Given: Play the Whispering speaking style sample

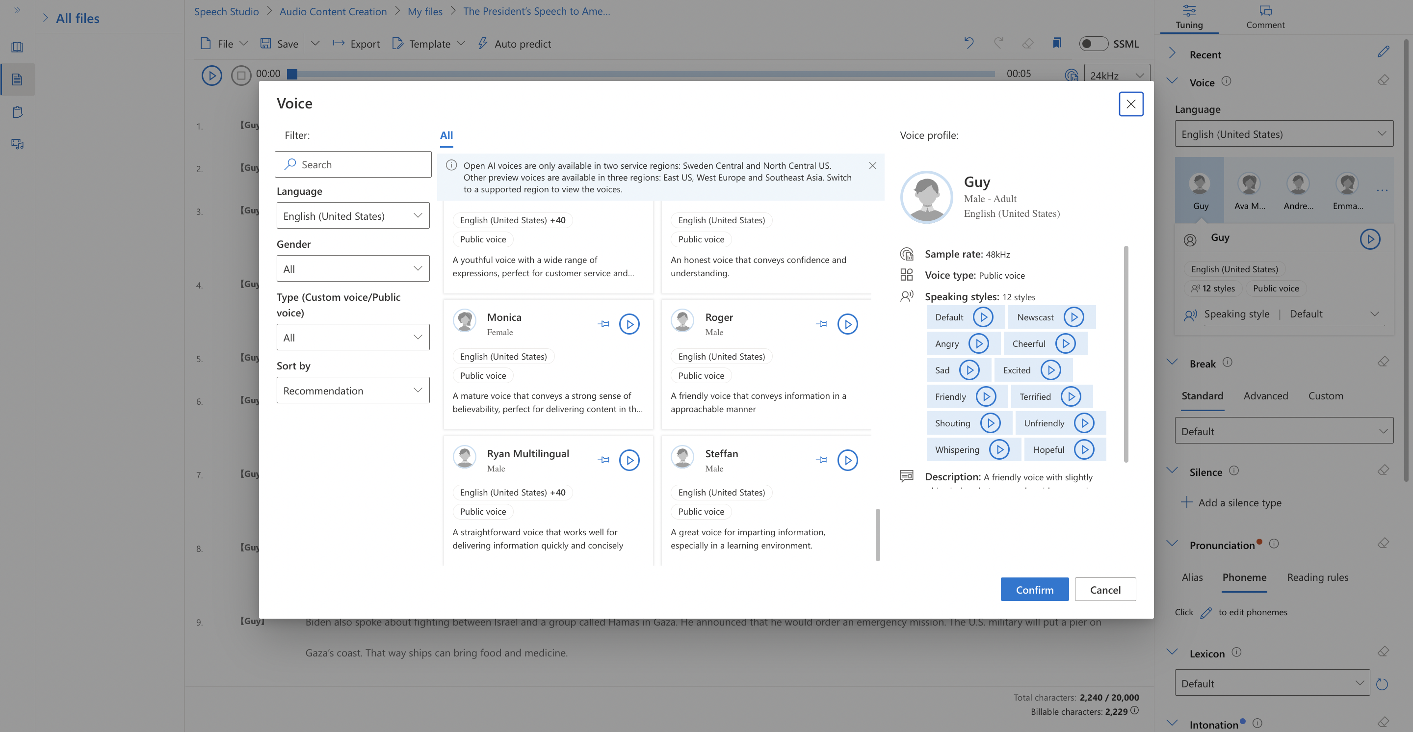Looking at the screenshot, I should 999,449.
